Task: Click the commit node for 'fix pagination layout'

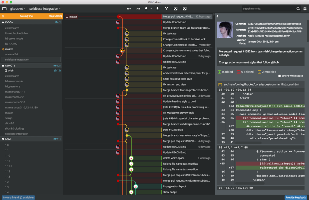Action: click(x=135, y=186)
